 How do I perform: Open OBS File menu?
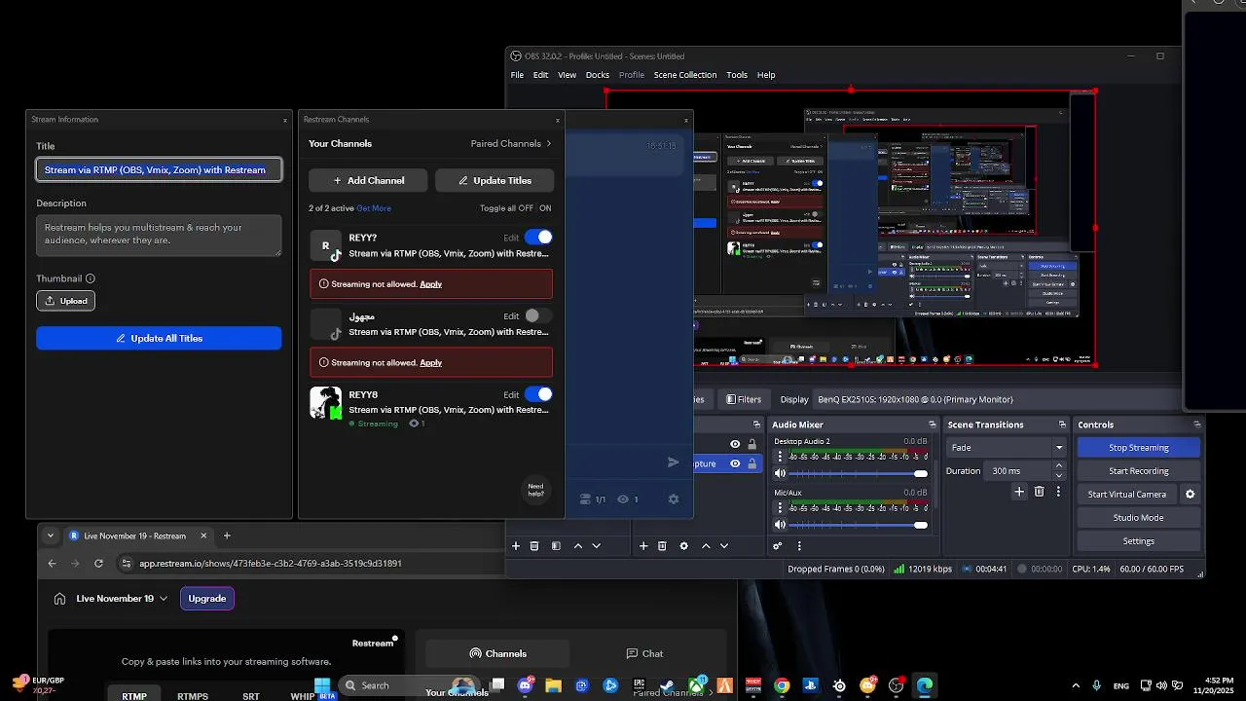(517, 75)
